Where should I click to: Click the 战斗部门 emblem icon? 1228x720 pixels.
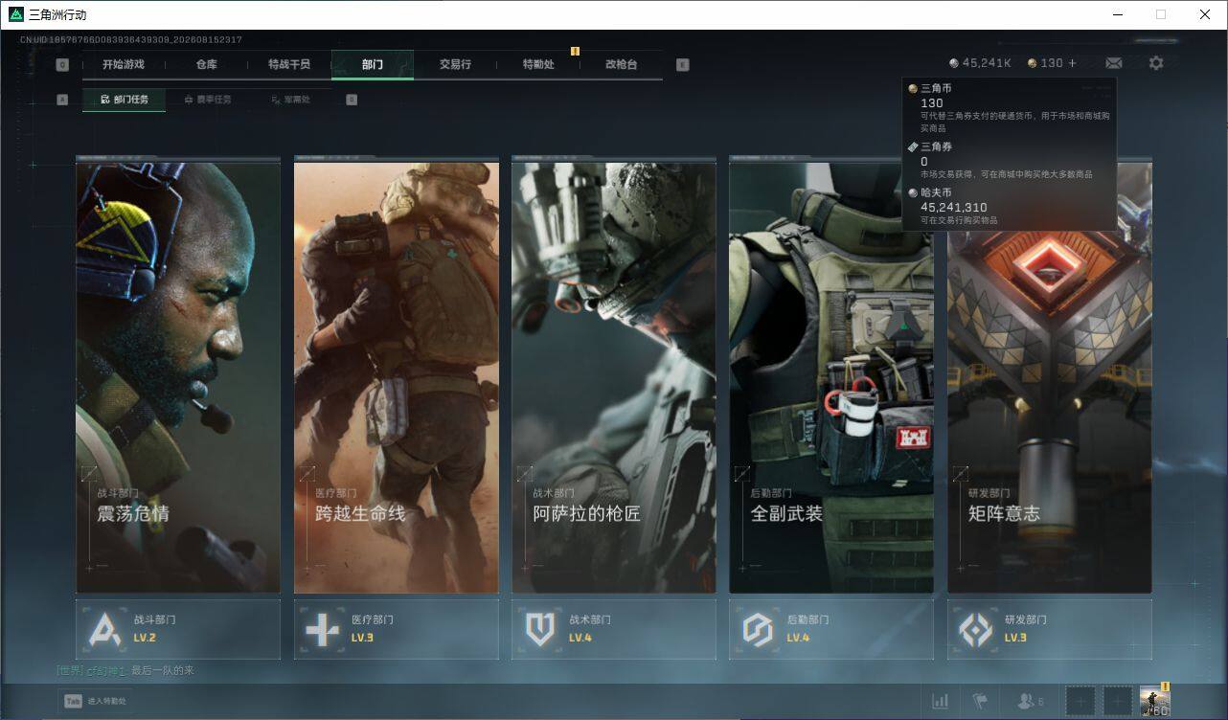(x=104, y=629)
